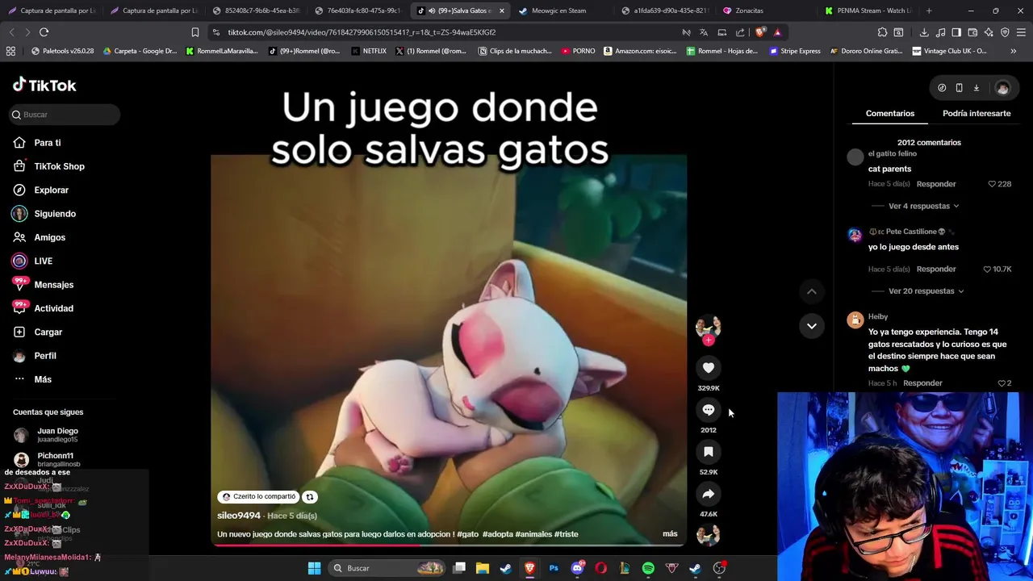
Task: Open a new browser tab
Action: 929,10
